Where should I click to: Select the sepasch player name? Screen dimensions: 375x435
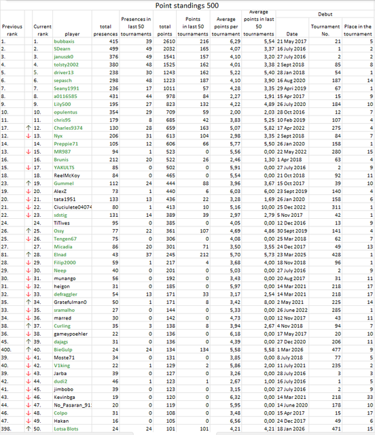[62, 80]
